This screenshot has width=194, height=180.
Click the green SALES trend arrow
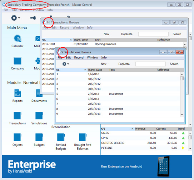coord(183,133)
